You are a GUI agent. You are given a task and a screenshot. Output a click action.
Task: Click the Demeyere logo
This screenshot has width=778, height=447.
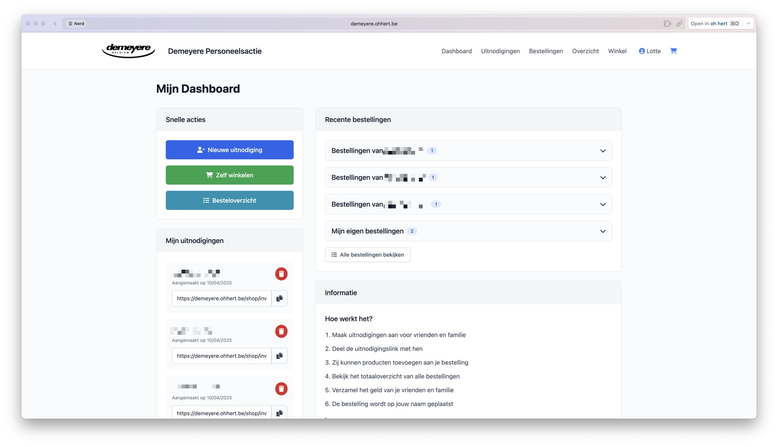tap(128, 51)
